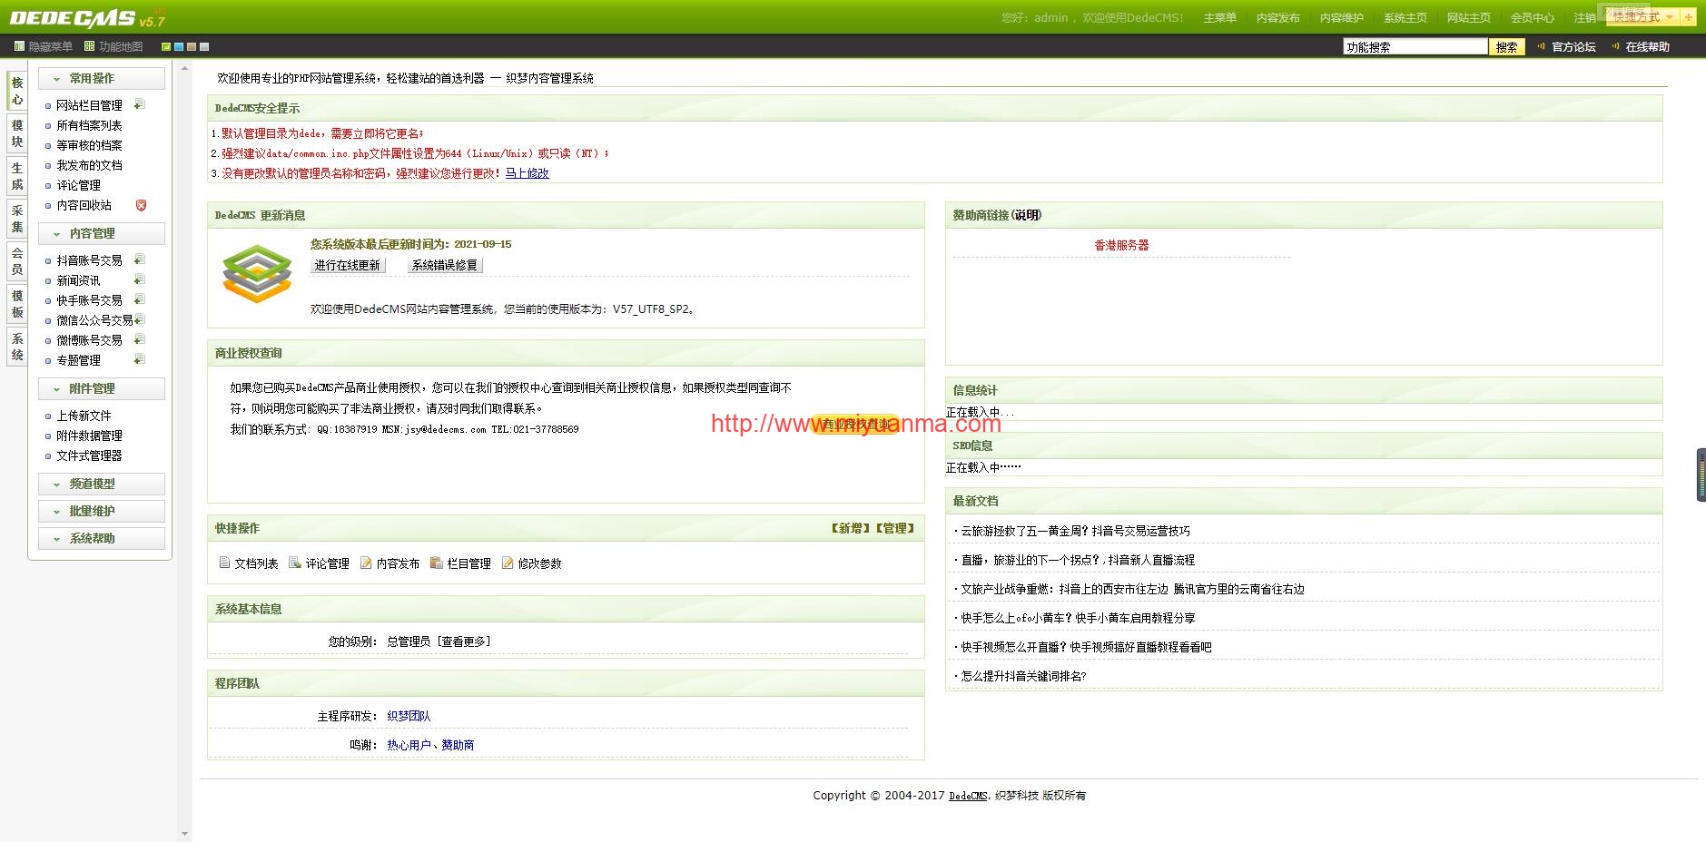Click 注销 to log out

1584,18
